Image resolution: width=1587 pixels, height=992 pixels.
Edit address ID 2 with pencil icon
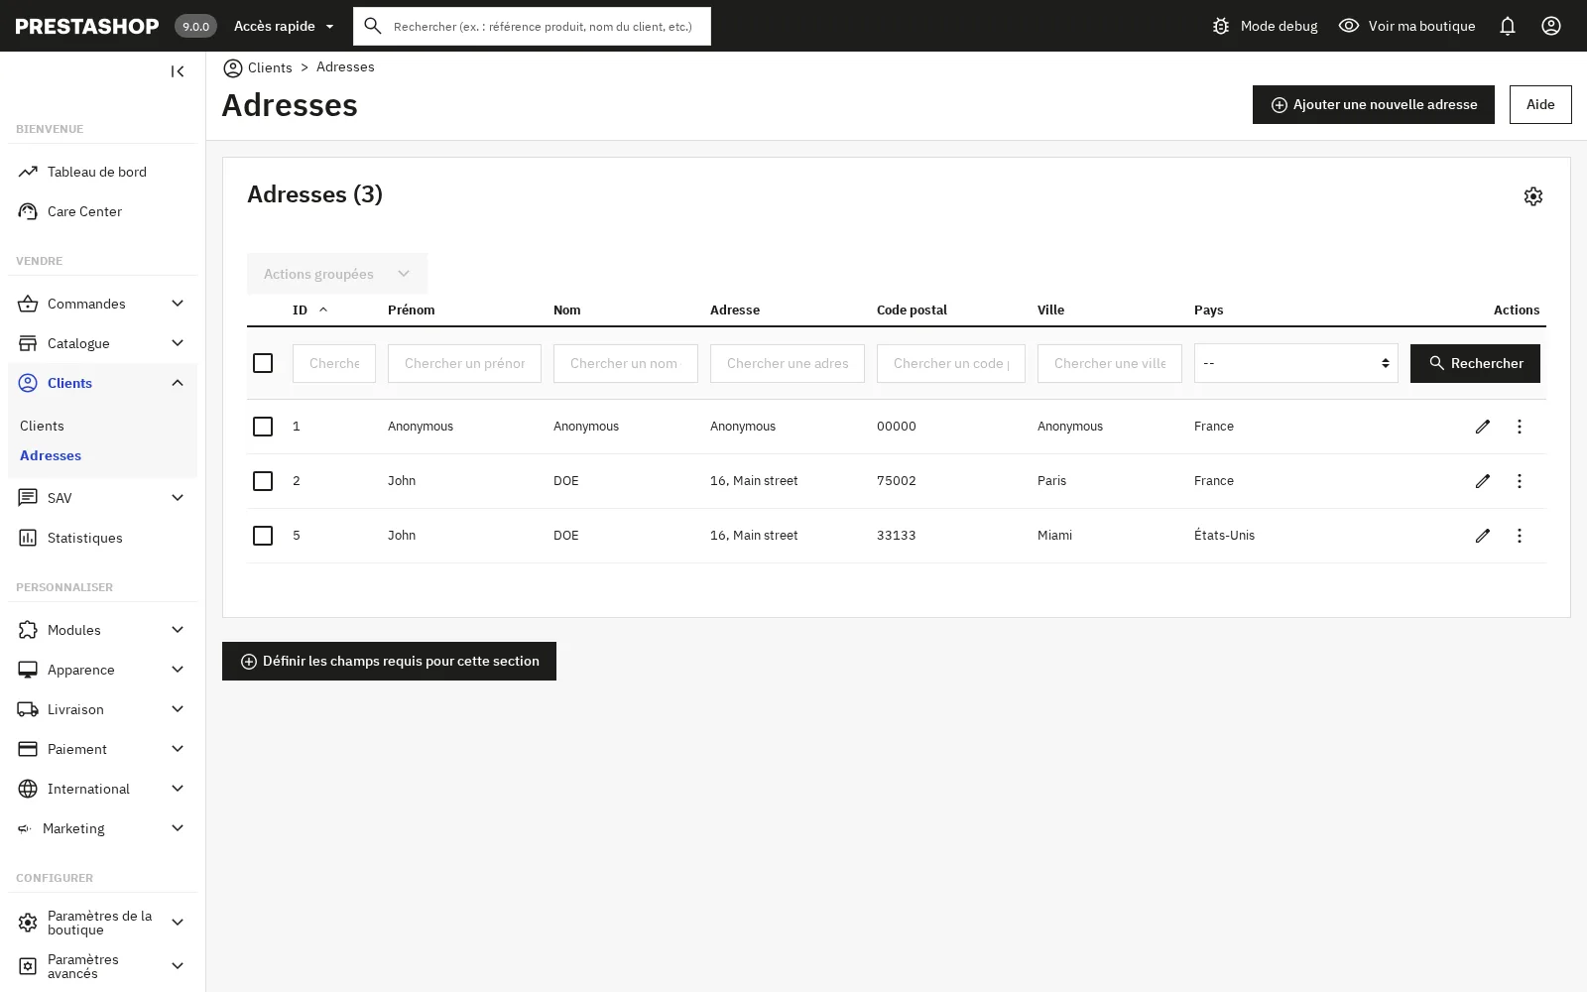[x=1483, y=481]
